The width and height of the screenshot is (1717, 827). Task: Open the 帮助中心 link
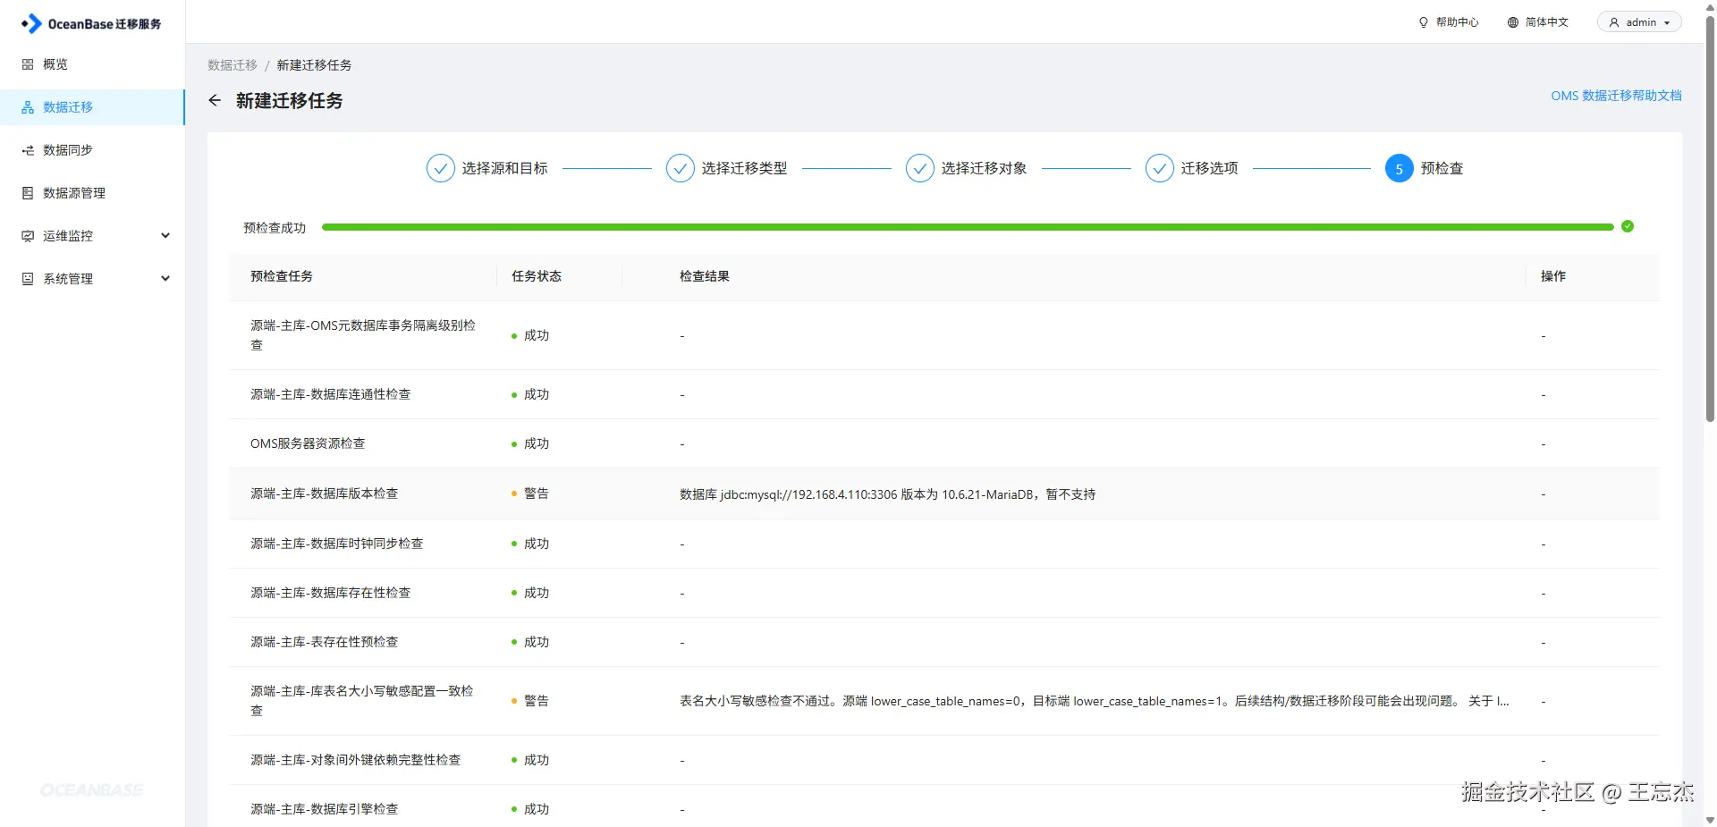click(x=1449, y=22)
